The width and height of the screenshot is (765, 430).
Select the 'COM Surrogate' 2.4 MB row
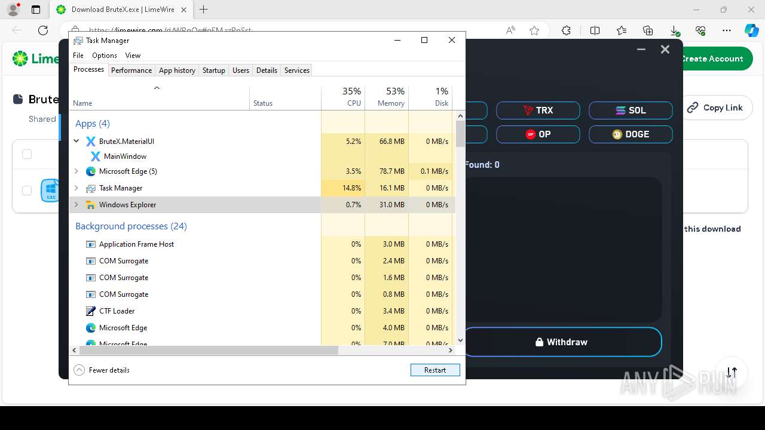262,261
